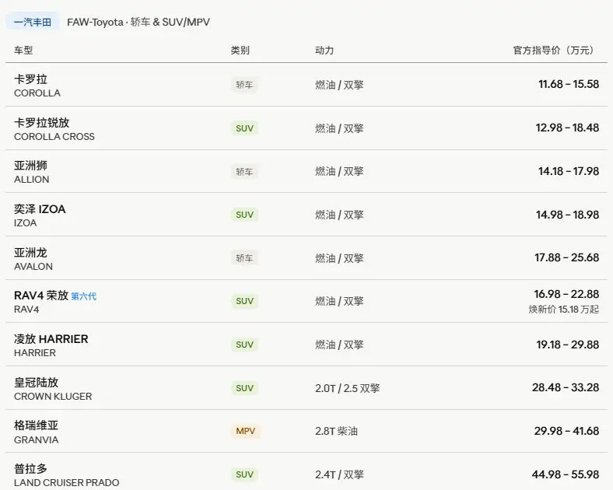Open the RAV4 荣放 model name
Image resolution: width=613 pixels, height=490 pixels.
41,296
